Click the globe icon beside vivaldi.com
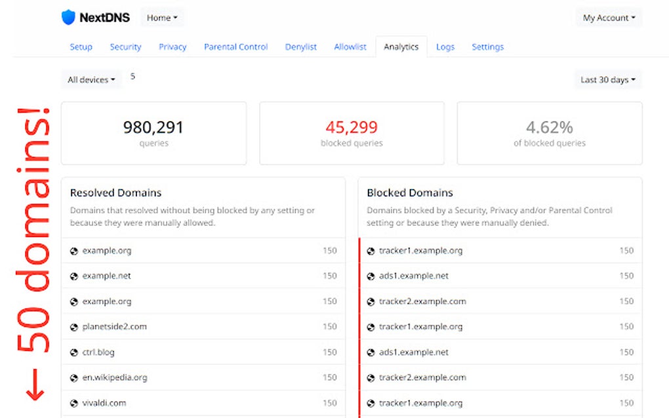Screen dimensions: 669x418 (x=75, y=403)
